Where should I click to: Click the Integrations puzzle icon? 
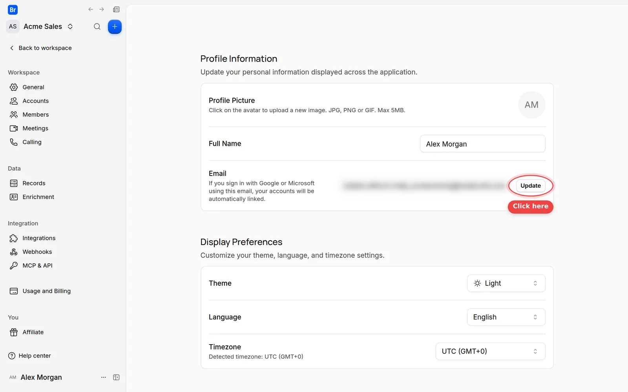14,238
